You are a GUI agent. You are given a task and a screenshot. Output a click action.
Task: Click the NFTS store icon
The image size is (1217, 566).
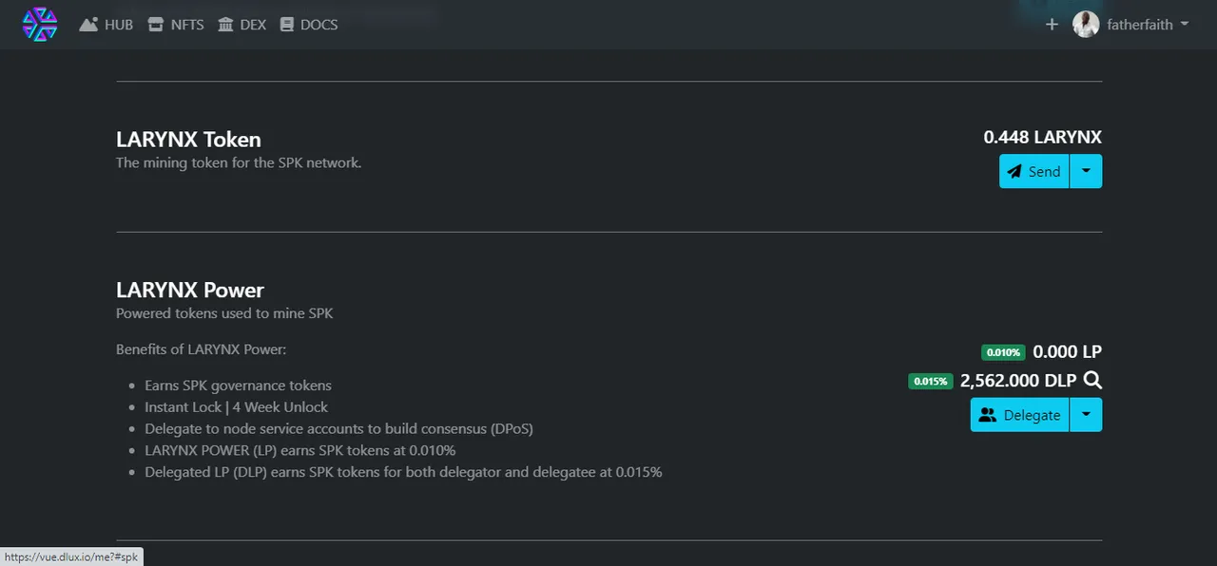156,25
